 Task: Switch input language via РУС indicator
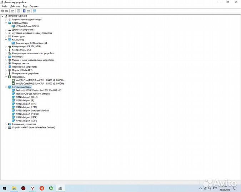(x=215, y=188)
